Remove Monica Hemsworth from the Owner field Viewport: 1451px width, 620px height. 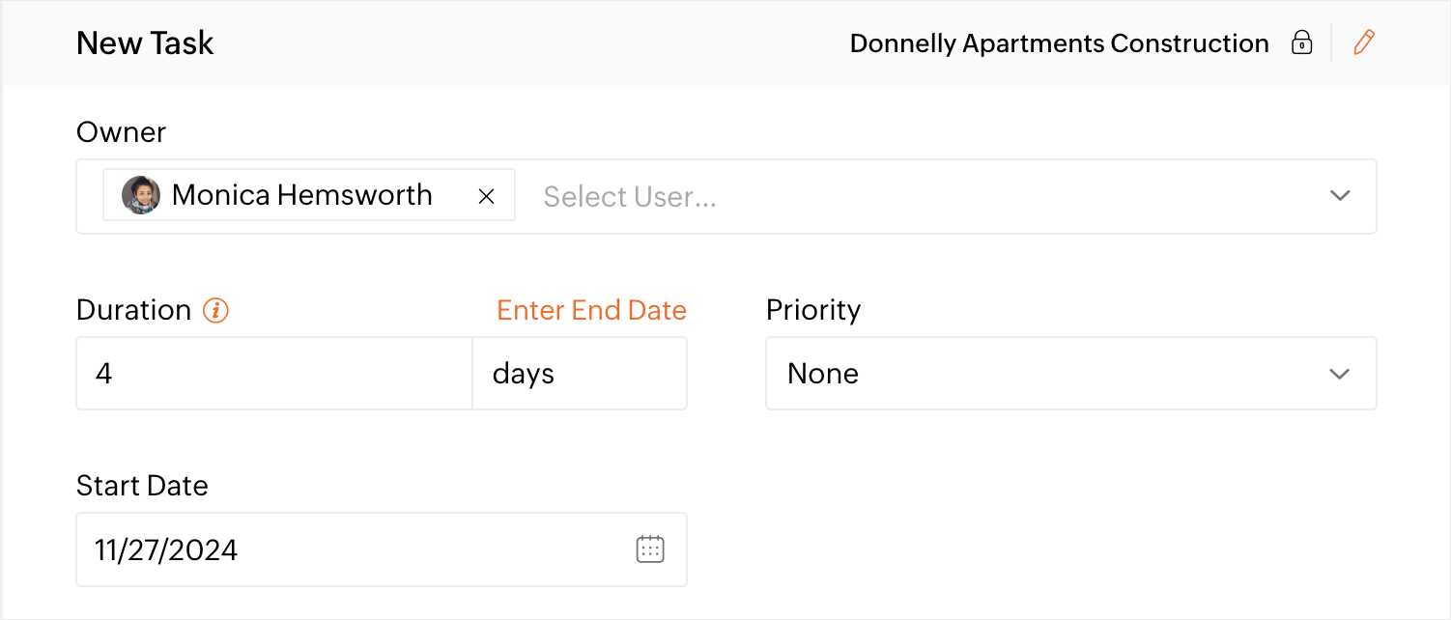[487, 196]
